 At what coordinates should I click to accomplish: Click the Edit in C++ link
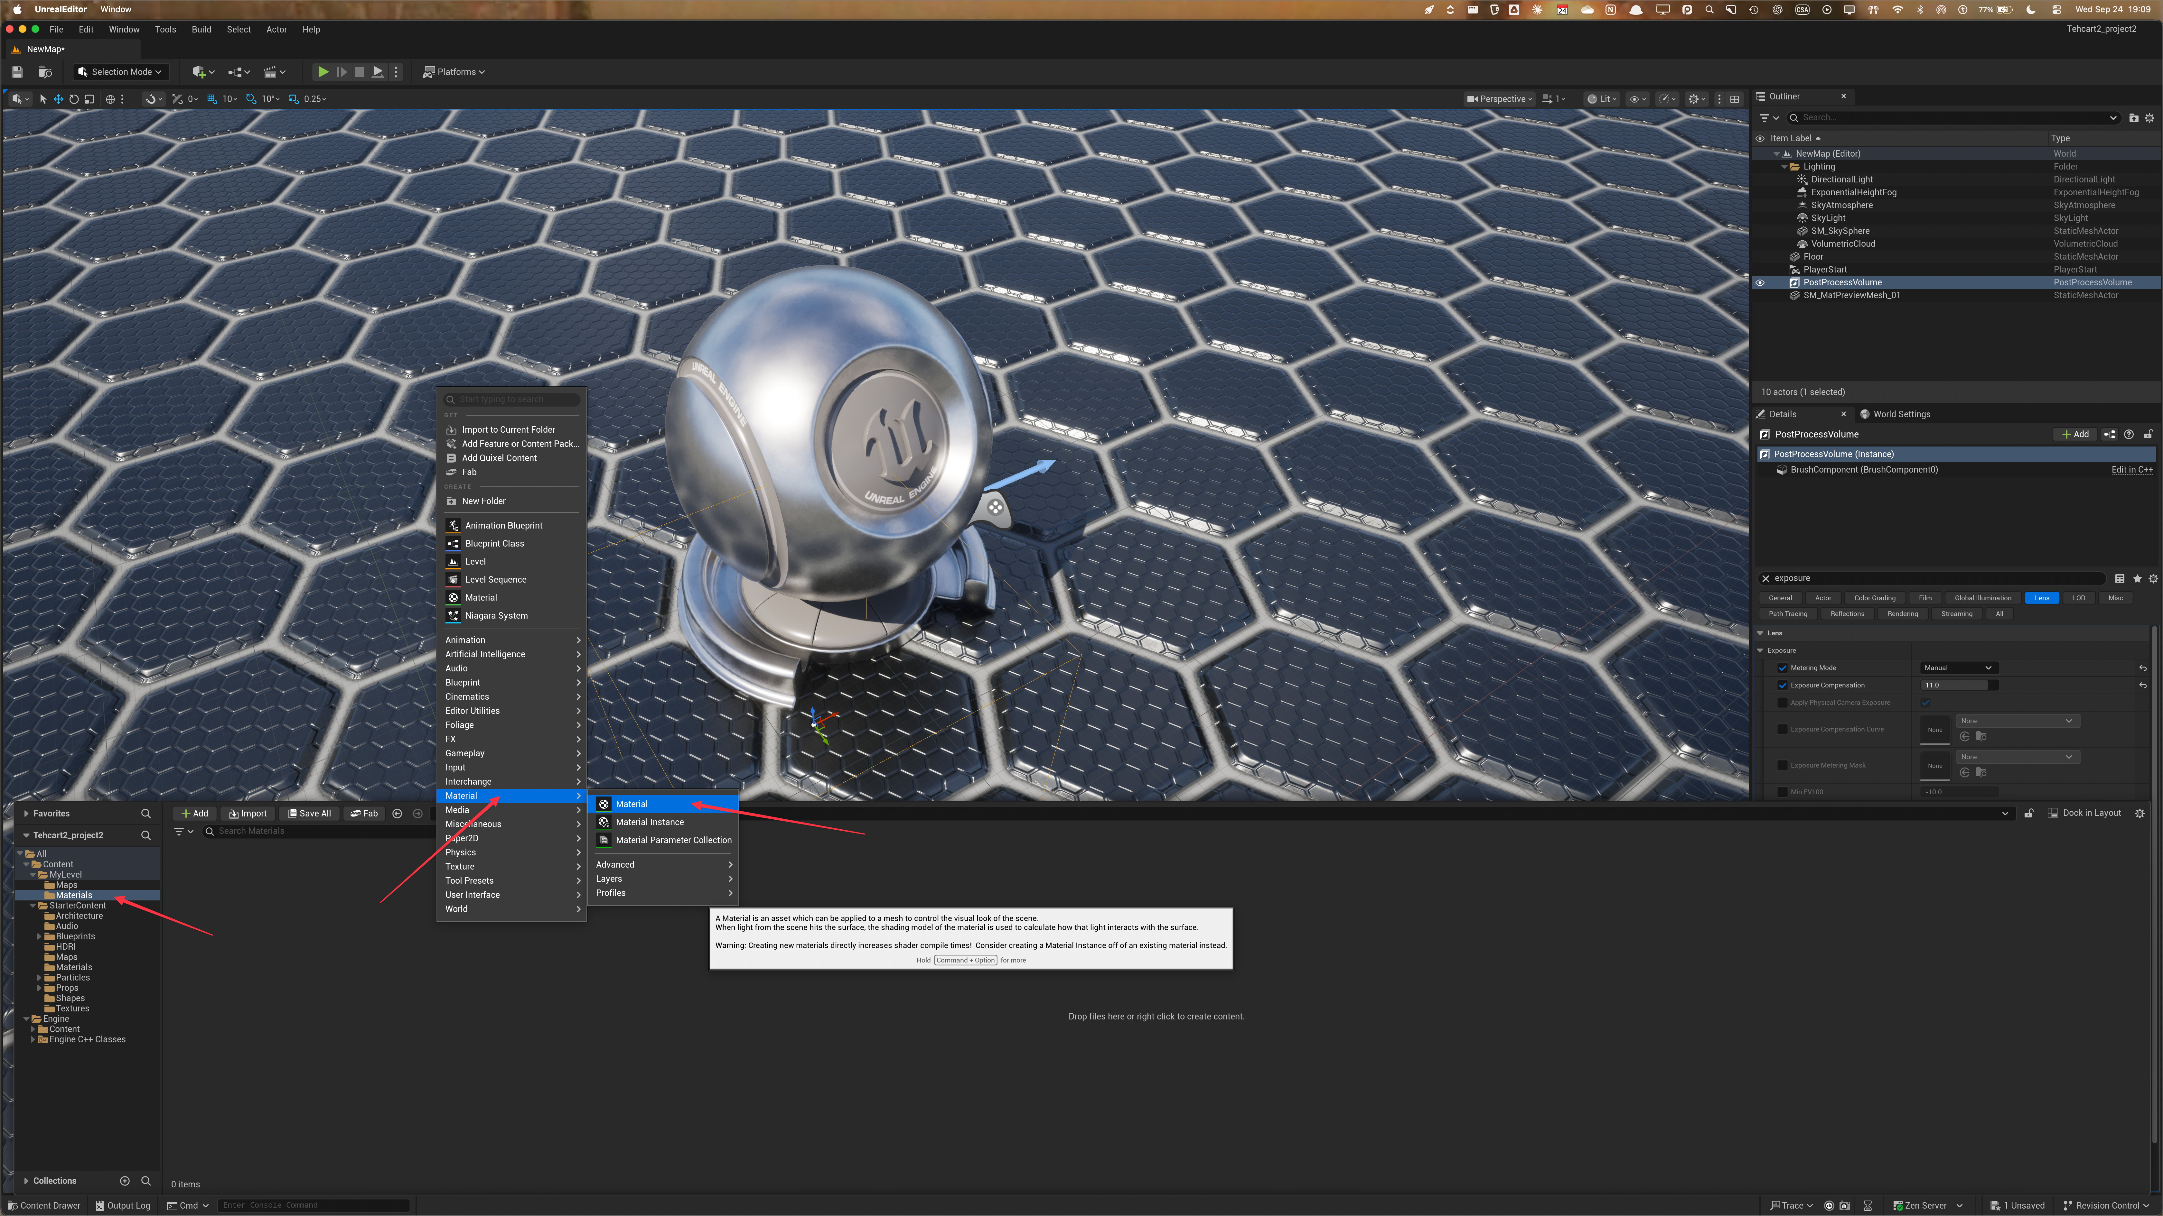coord(2132,470)
